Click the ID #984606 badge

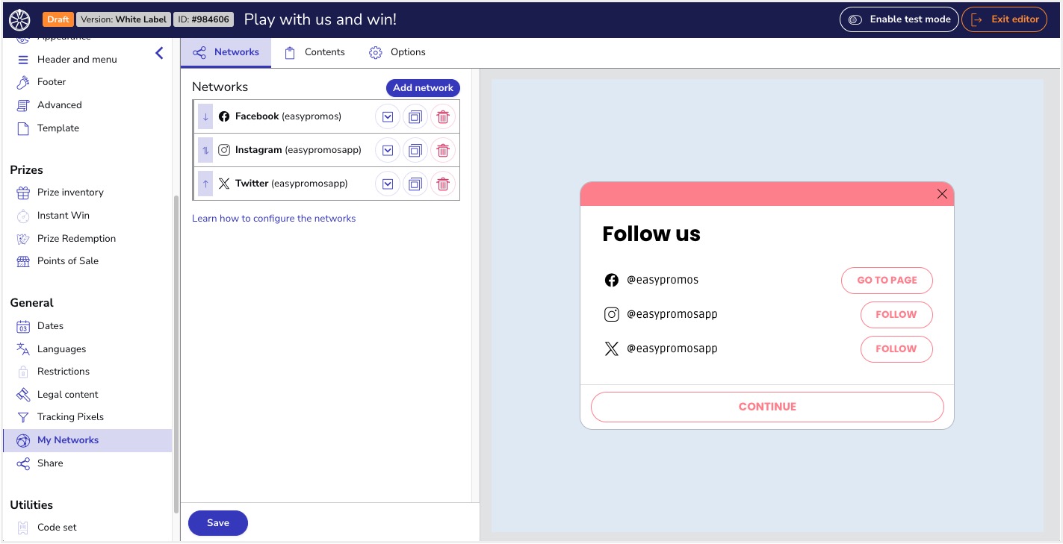tap(203, 20)
